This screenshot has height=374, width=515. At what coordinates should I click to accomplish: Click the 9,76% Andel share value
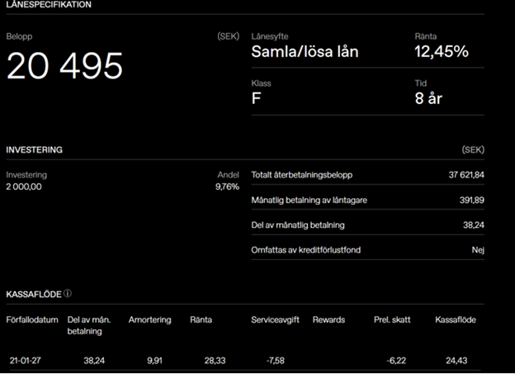tap(227, 187)
